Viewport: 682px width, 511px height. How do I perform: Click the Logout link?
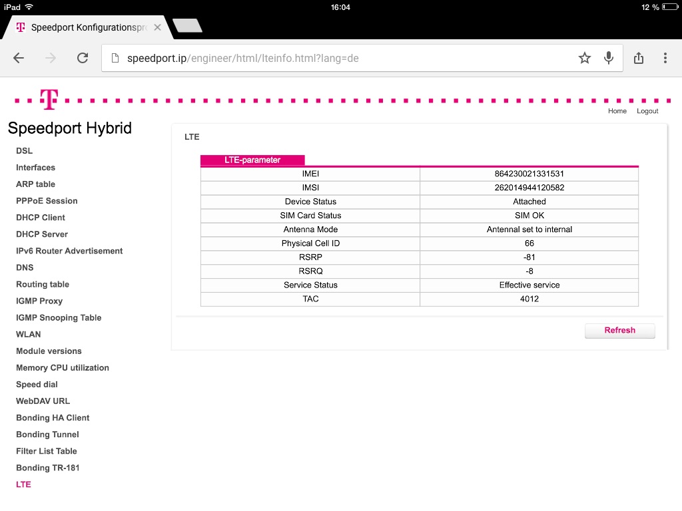tap(647, 111)
